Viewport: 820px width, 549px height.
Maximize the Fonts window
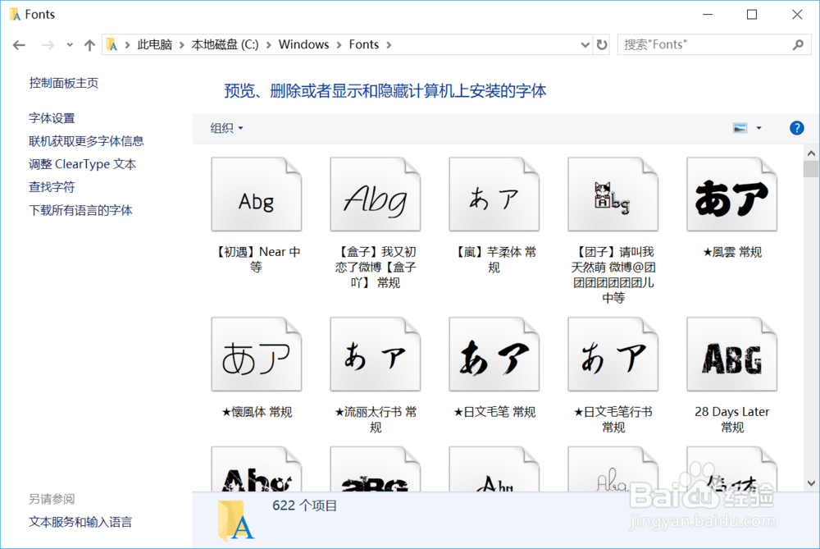tap(751, 15)
